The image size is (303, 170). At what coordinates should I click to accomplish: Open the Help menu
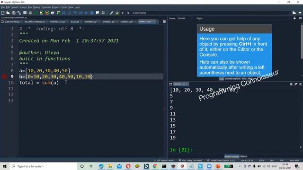tap(77, 7)
